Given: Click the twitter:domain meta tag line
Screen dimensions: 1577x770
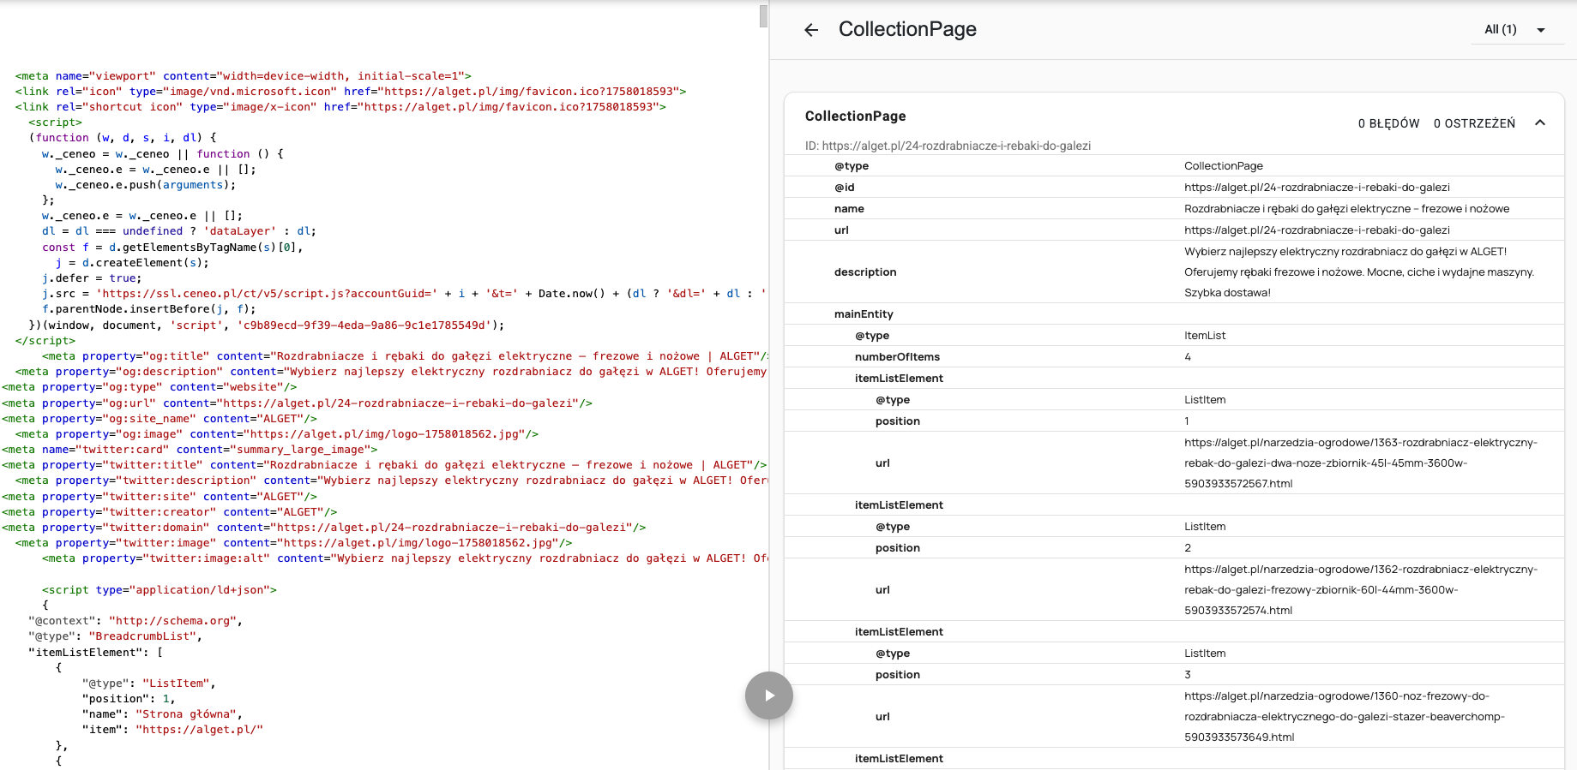Looking at the screenshot, I should [324, 528].
